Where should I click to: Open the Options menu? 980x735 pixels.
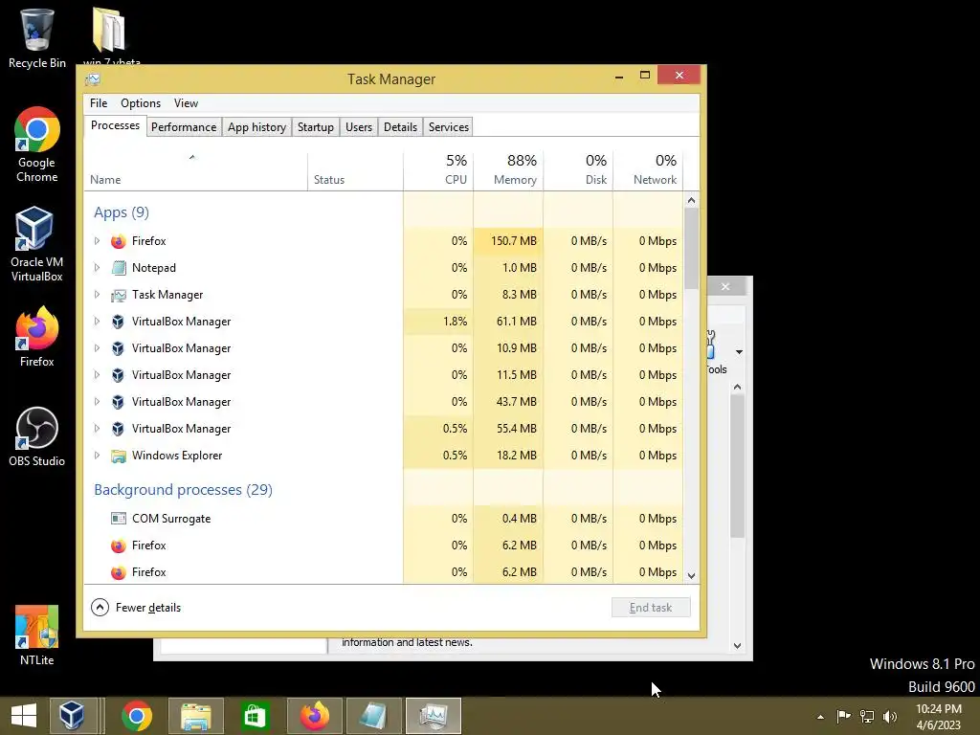141,103
